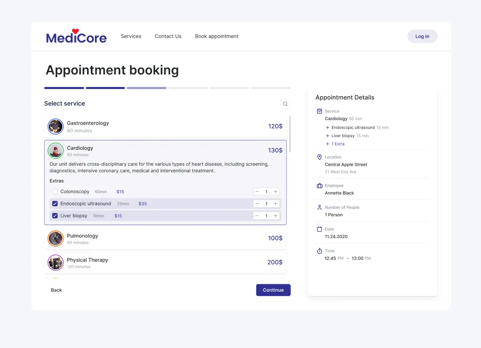Open the Services menu item
The height and width of the screenshot is (348, 481).
click(x=131, y=36)
